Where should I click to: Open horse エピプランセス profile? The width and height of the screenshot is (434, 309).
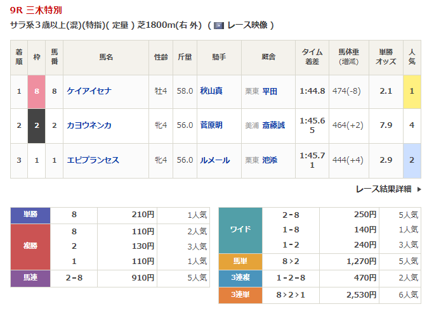(93, 160)
